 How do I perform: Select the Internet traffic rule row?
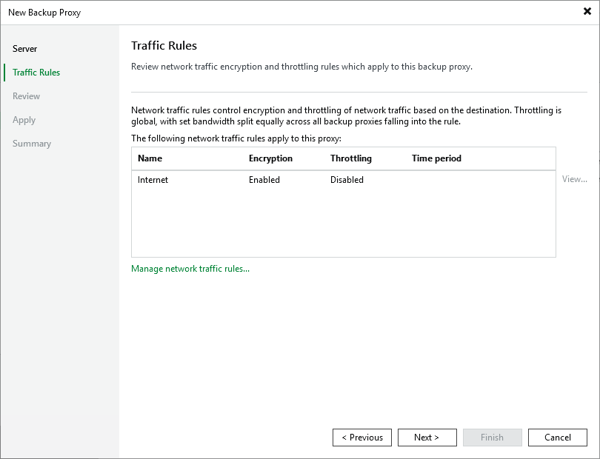pos(153,180)
